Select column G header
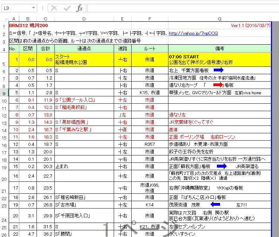This screenshot has height=237, width=279. point(220,19)
